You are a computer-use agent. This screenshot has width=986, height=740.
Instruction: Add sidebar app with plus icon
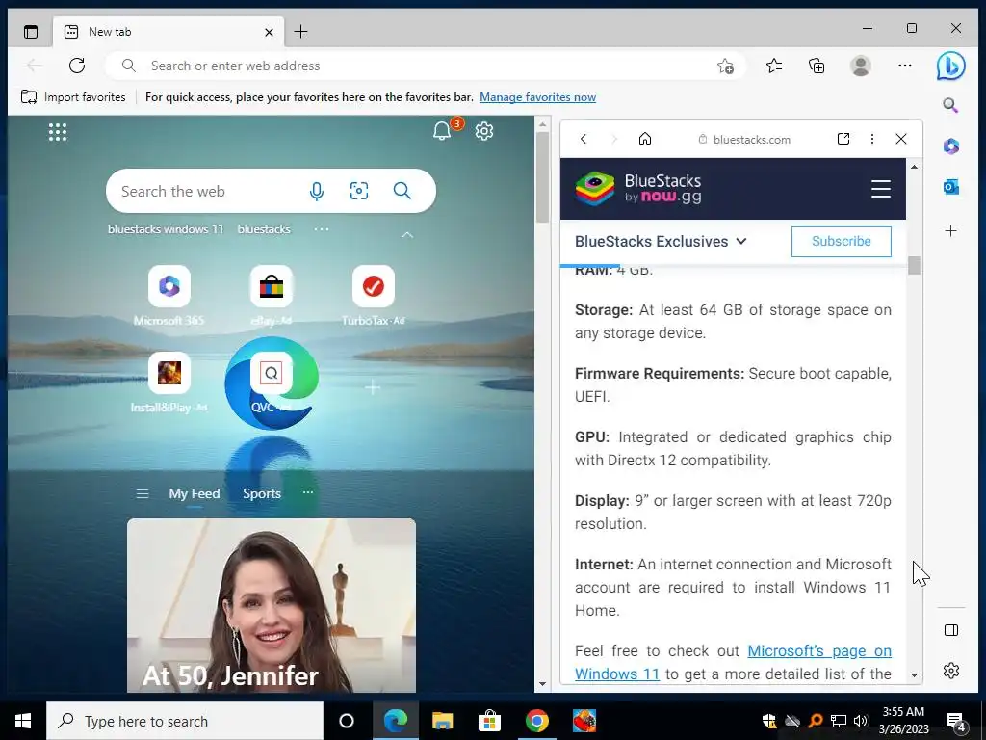(950, 231)
